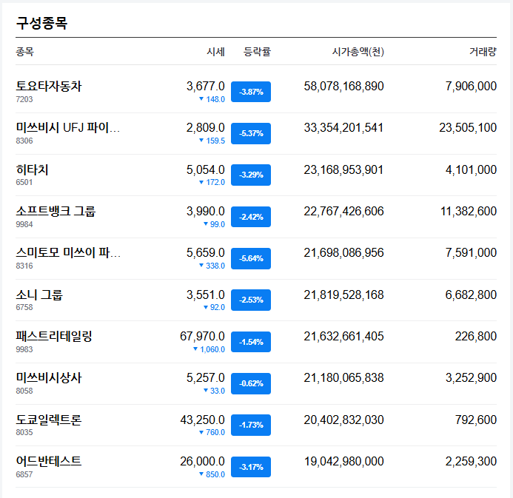Open the 패스트리테일링 stock link
This screenshot has width=513, height=498.
[x=54, y=337]
